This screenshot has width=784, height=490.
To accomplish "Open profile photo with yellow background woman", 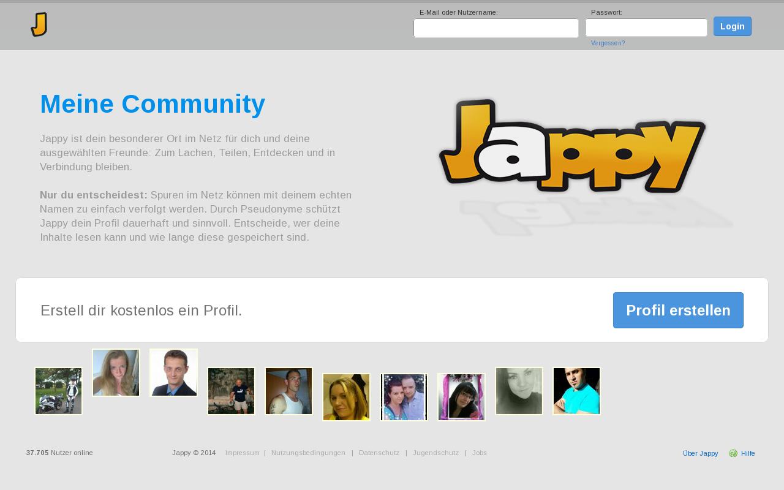I will (346, 398).
